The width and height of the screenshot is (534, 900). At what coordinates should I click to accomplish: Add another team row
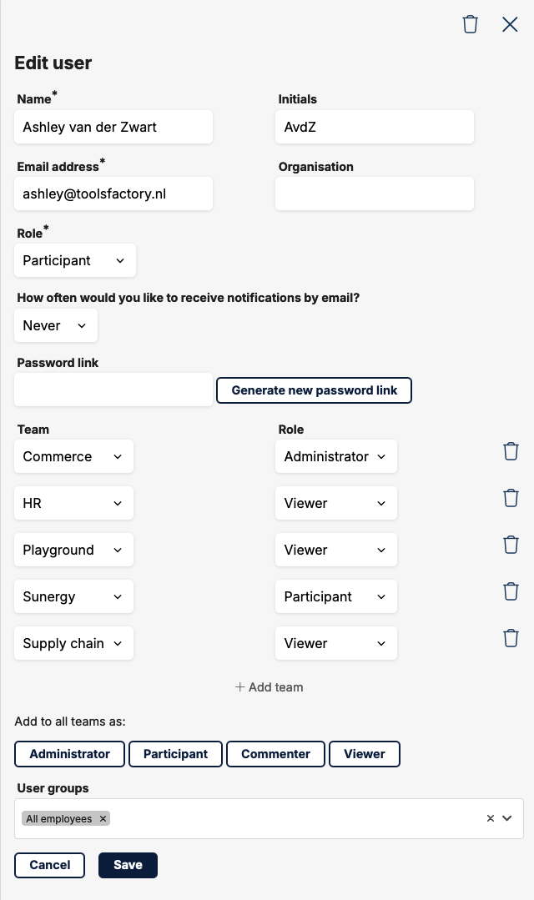tap(269, 687)
